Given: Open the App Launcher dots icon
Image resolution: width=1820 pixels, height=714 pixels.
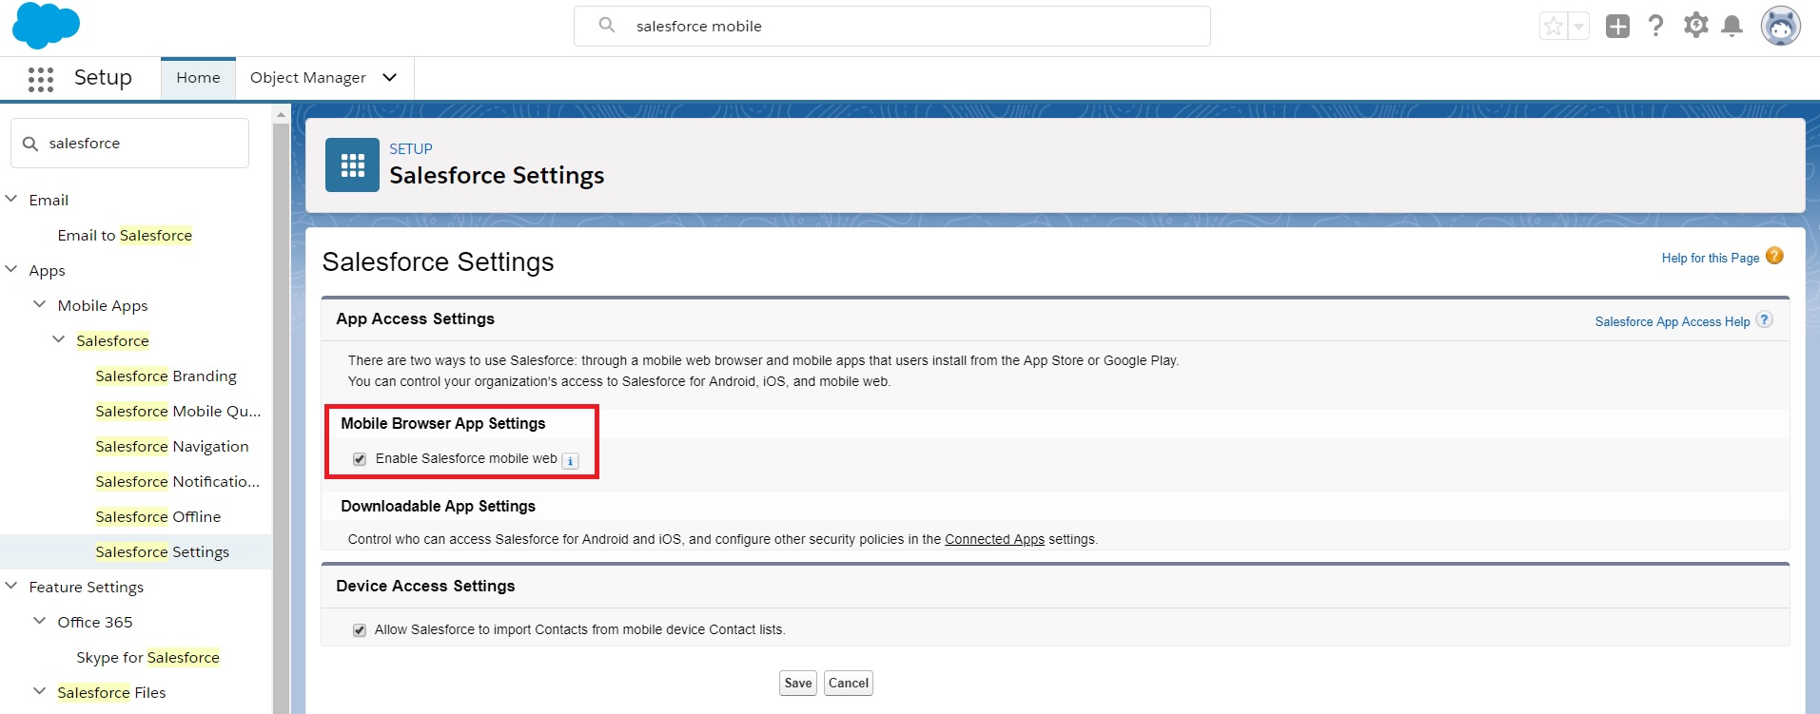Looking at the screenshot, I should pyautogui.click(x=41, y=79).
